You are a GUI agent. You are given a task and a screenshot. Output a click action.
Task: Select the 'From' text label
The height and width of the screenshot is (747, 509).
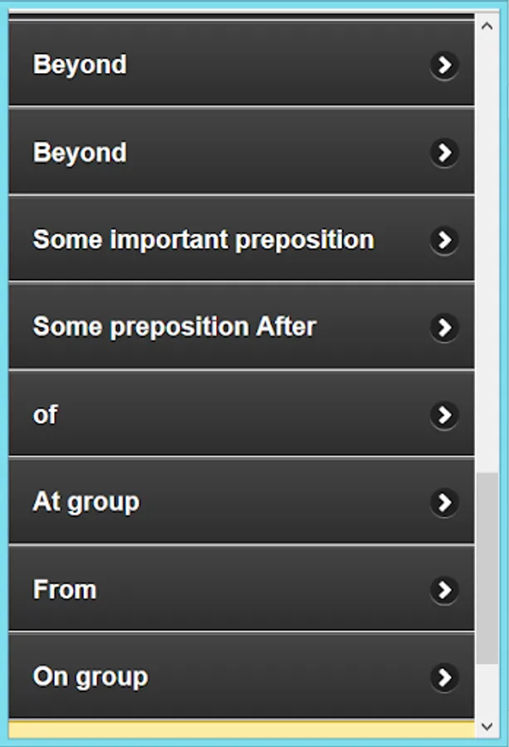click(65, 589)
